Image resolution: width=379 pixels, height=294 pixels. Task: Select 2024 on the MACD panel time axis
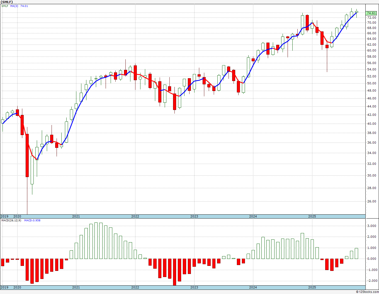click(x=253, y=287)
